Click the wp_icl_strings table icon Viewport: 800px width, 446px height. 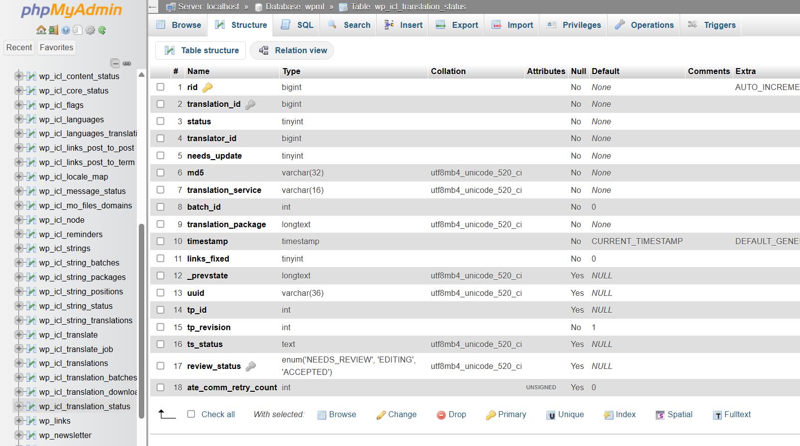(31, 248)
